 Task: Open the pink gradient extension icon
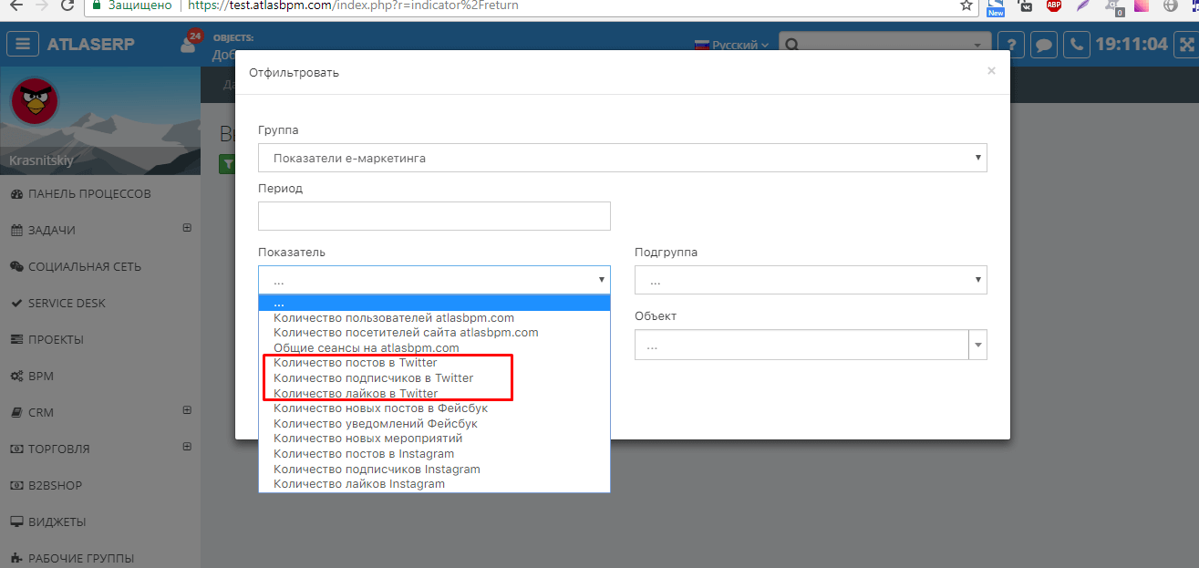(x=1142, y=5)
